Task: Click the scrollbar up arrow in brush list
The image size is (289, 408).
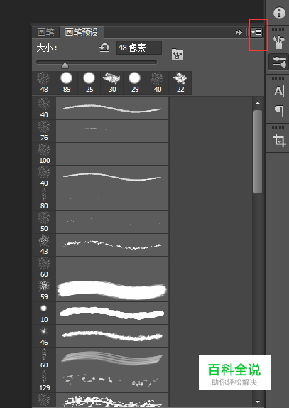Action: [258, 103]
